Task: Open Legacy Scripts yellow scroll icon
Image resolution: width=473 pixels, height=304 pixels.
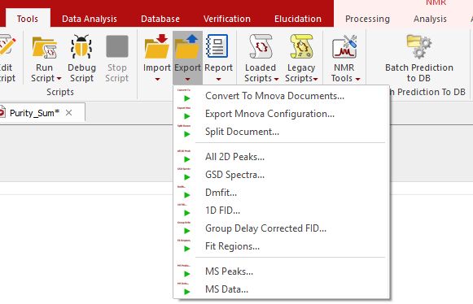Action: tap(301, 46)
